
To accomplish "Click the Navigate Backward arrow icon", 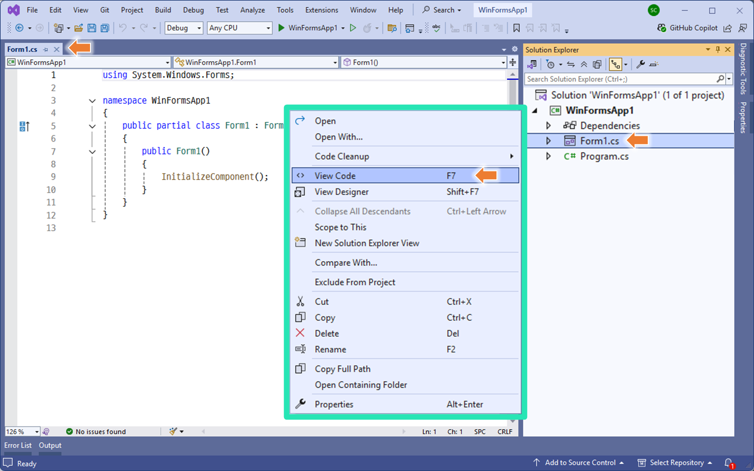I will [19, 28].
